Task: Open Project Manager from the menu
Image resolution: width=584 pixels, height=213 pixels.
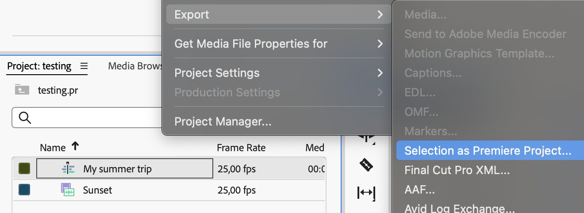Action: point(223,121)
